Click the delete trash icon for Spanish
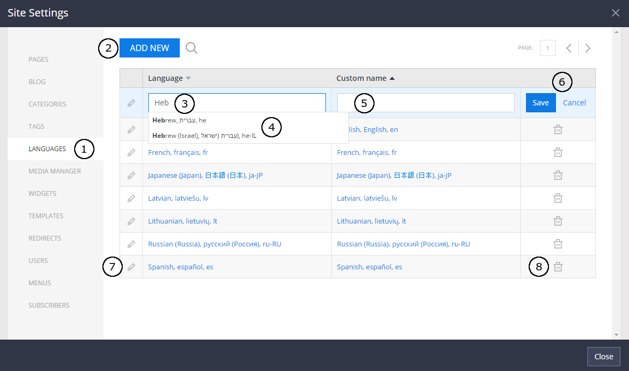629x371 pixels. 558,266
